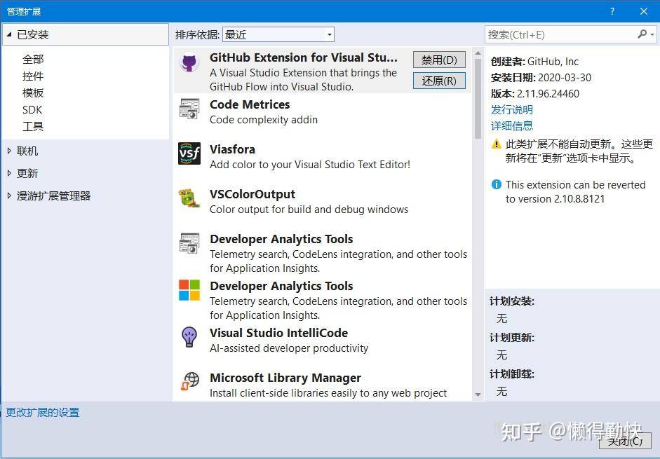This screenshot has height=459, width=660.
Task: Close the 管理扩展 dialog window
Action: point(644,11)
